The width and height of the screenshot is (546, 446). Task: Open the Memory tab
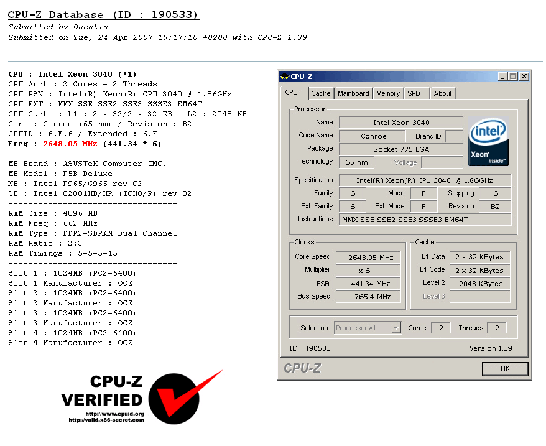tap(388, 93)
